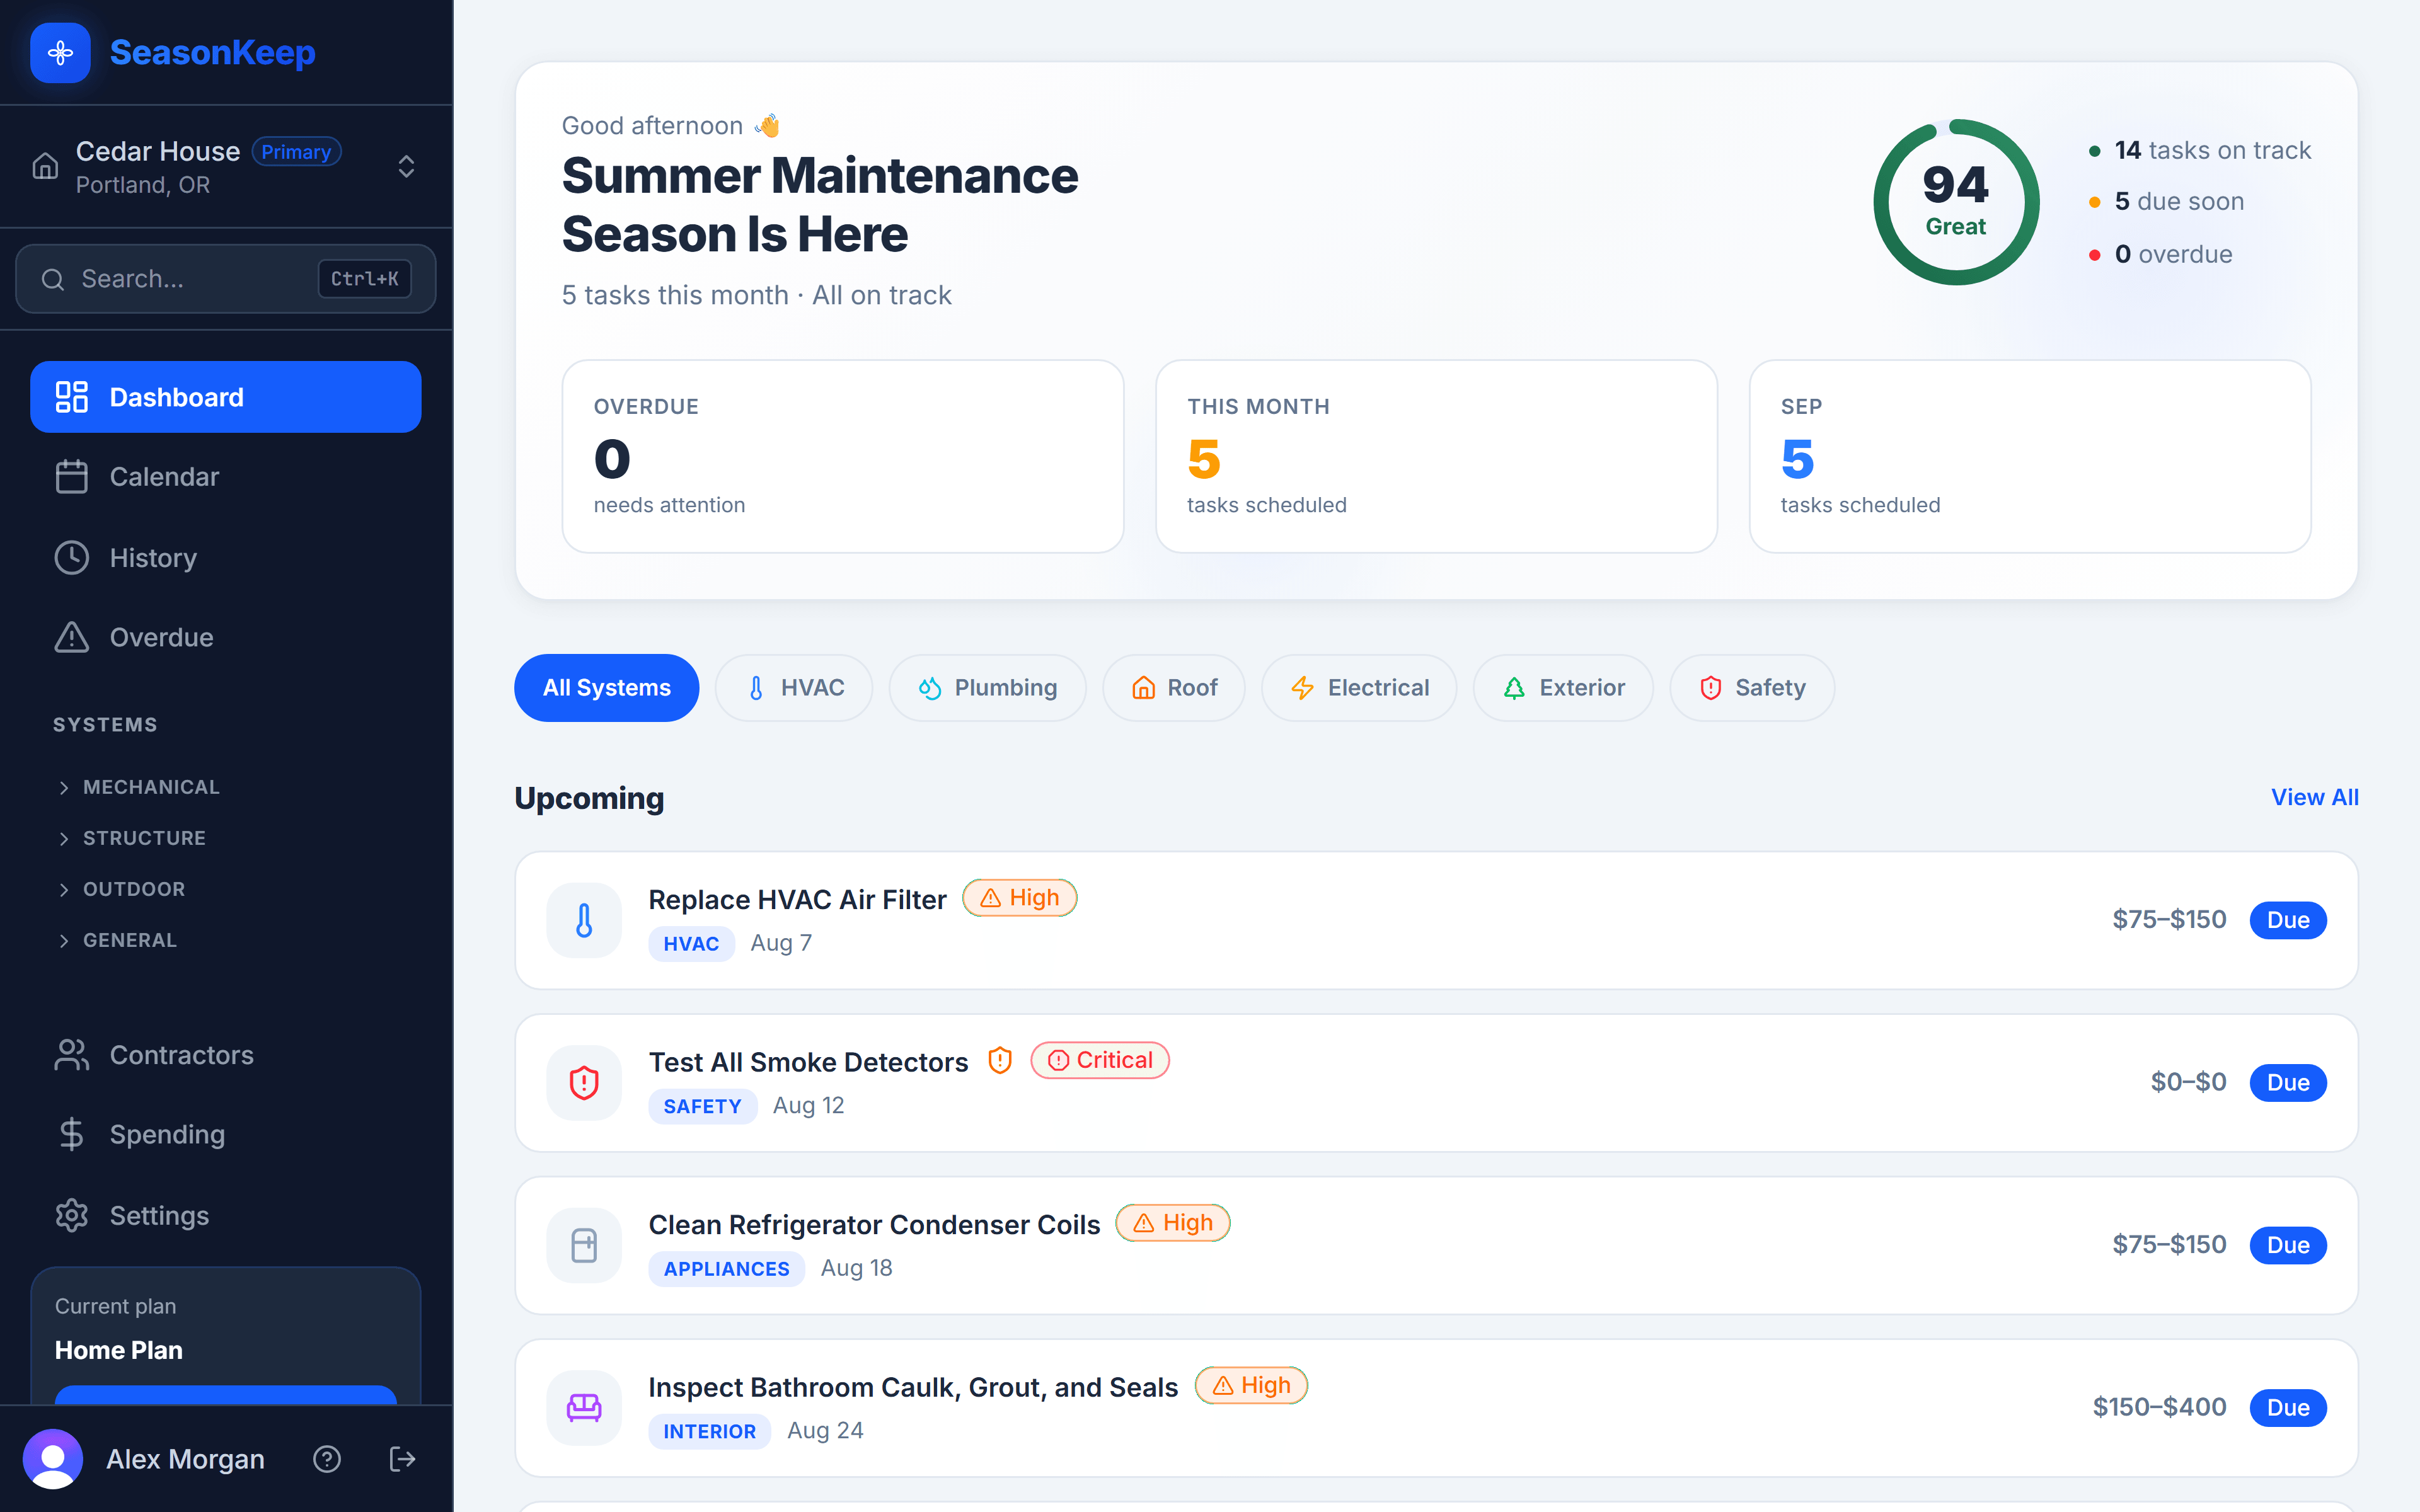Click the INTERIOR category tag
Image resolution: width=2420 pixels, height=1512 pixels.
[x=709, y=1432]
